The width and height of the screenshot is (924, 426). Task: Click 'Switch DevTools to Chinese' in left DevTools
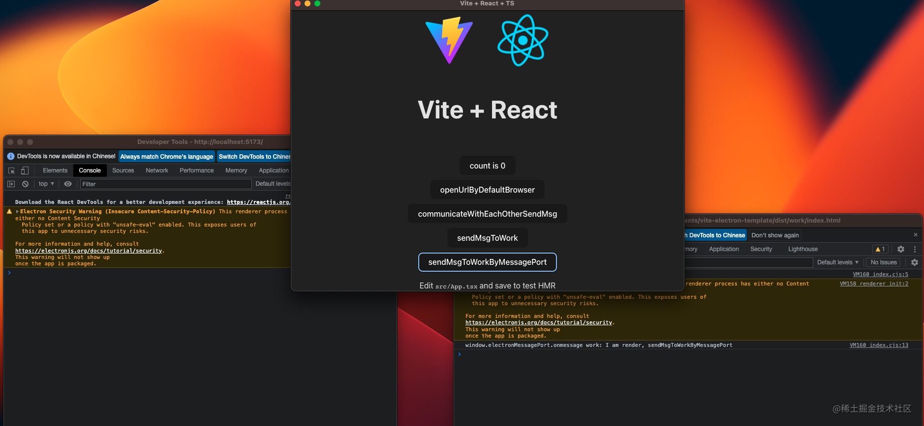(254, 157)
